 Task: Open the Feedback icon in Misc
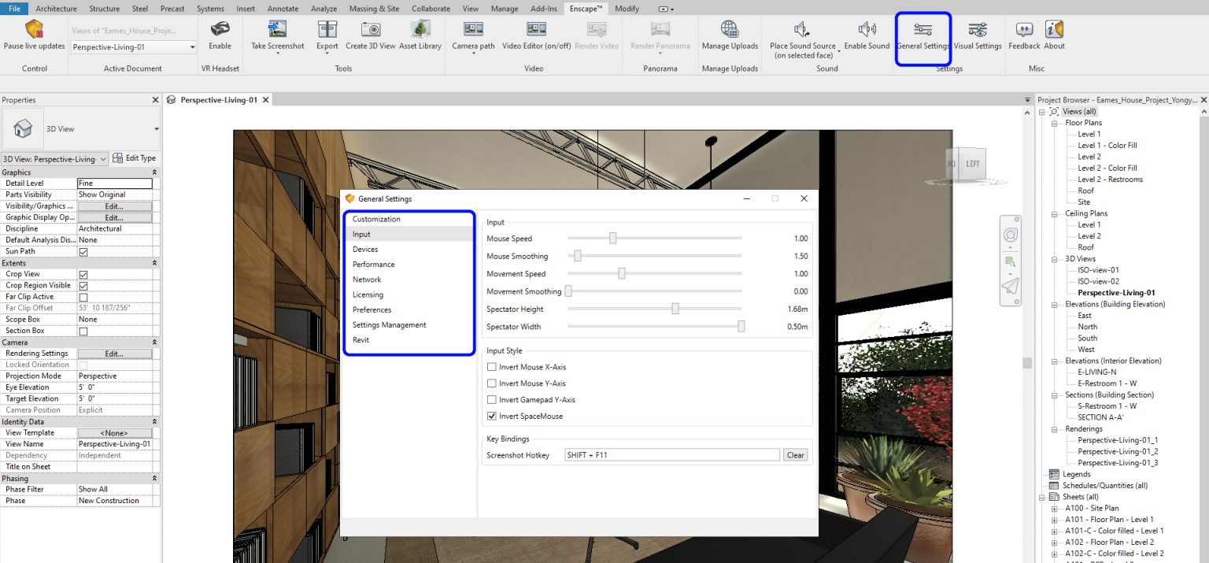point(1024,30)
